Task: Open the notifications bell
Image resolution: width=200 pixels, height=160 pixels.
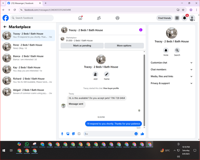Action: coord(184,18)
